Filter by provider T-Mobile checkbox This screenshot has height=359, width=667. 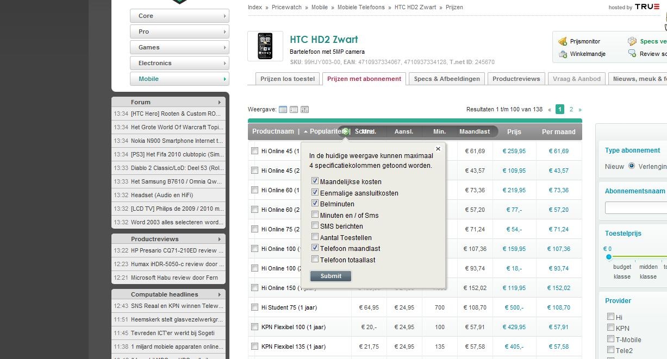(x=610, y=339)
